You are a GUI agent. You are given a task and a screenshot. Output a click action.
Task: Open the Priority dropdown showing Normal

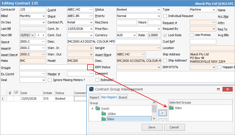click(159, 16)
